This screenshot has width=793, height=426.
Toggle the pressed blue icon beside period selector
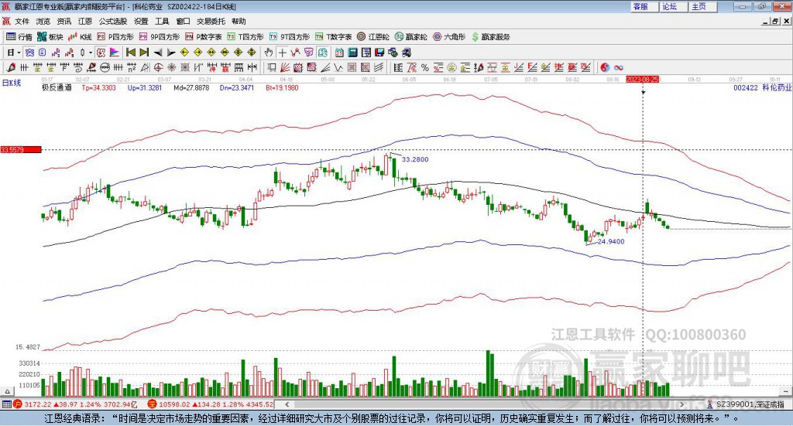pos(29,53)
